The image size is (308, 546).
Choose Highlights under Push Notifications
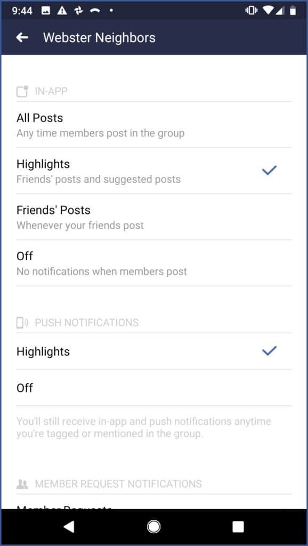(154, 351)
